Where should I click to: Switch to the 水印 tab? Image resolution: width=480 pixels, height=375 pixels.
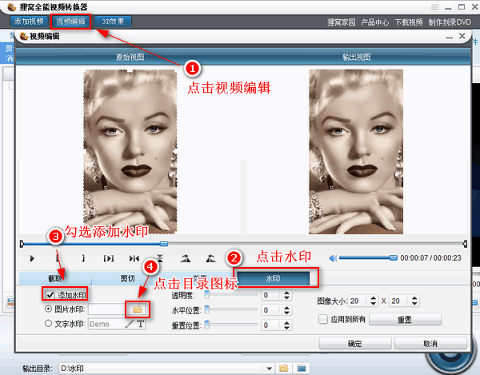(273, 278)
